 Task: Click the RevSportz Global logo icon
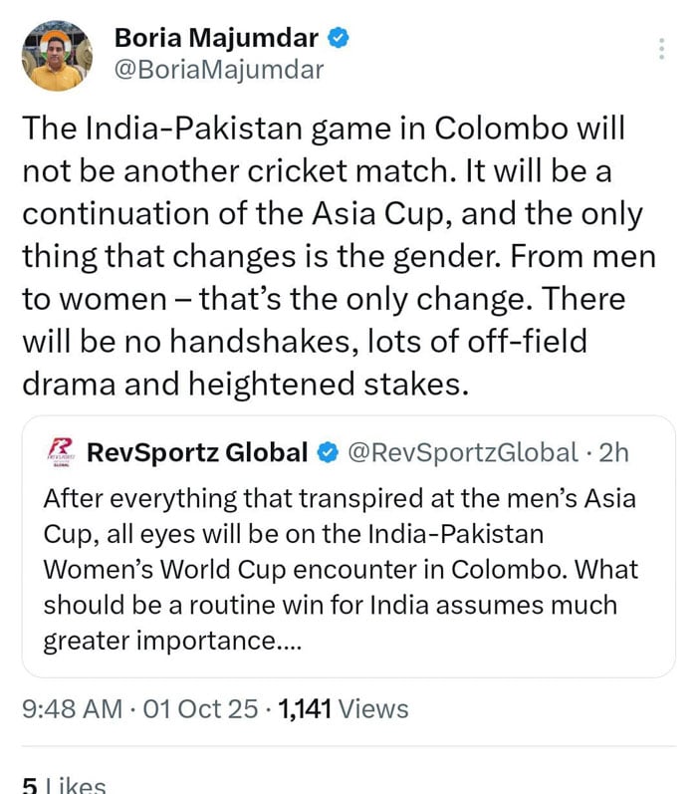(x=60, y=452)
